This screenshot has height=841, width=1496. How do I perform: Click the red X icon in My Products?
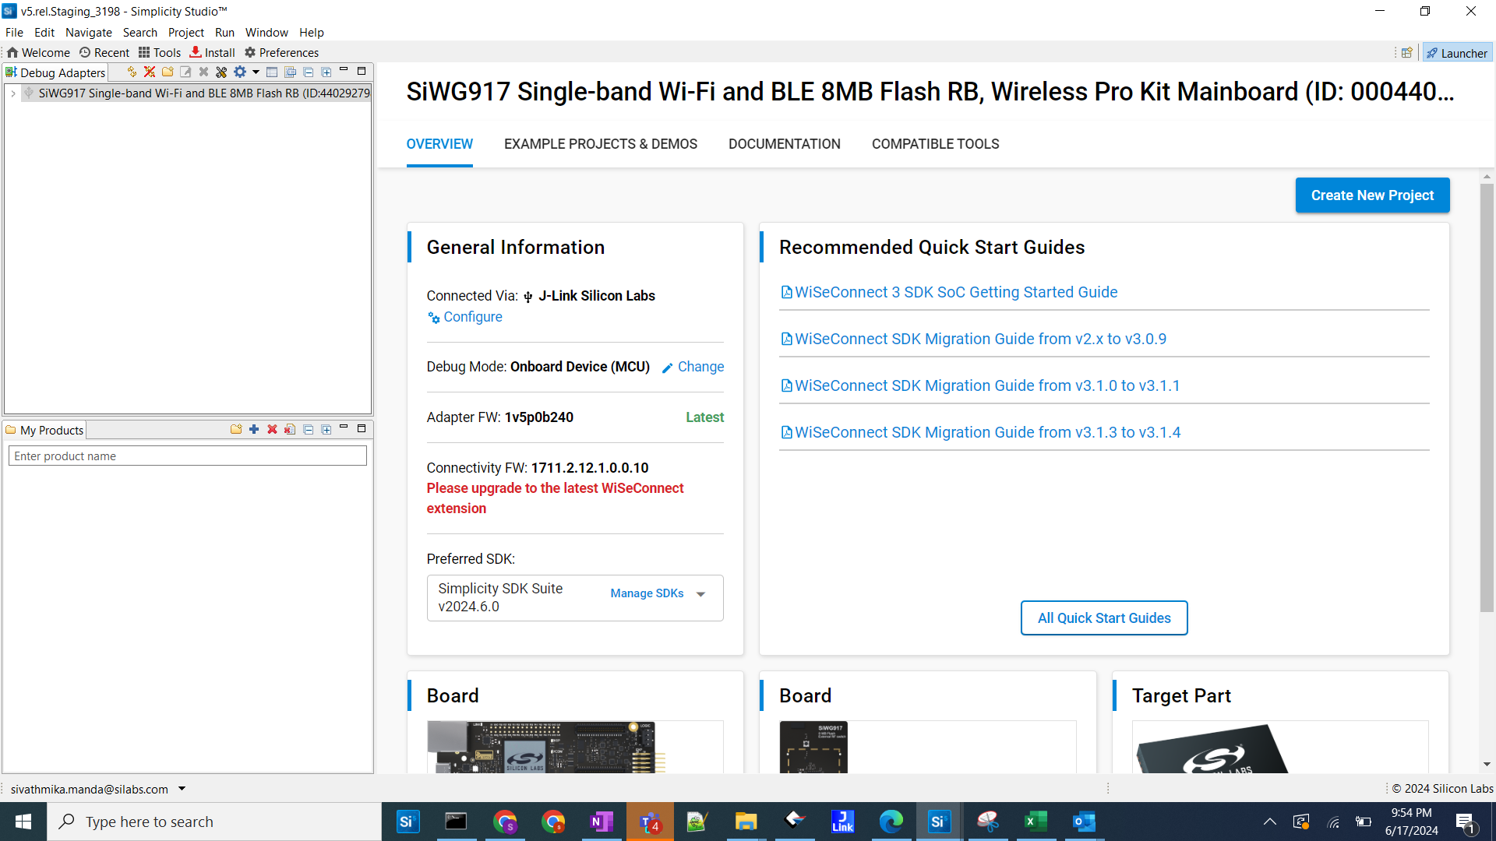pos(272,429)
